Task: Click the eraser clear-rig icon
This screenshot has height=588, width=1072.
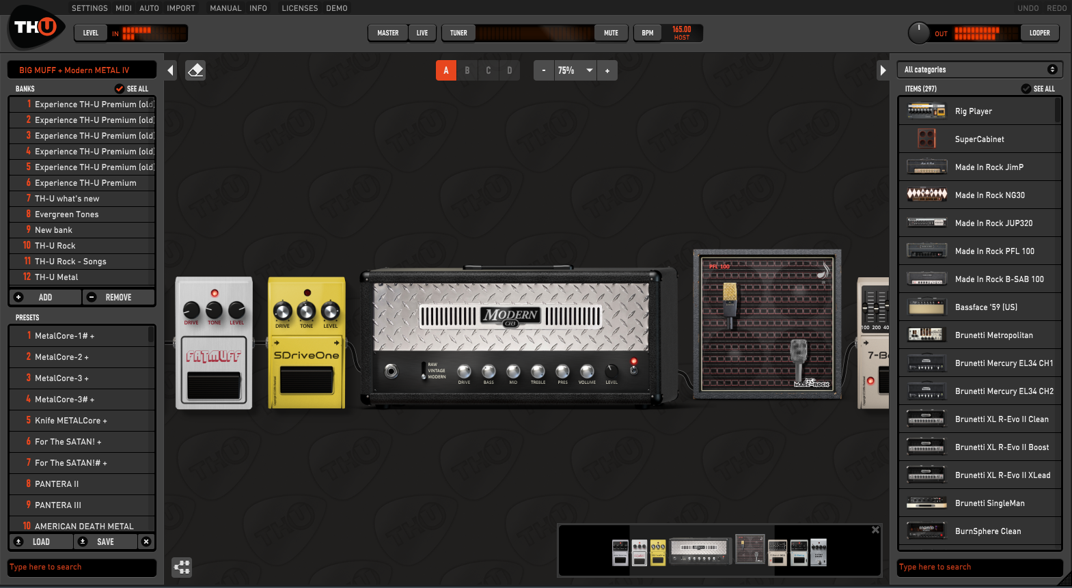Action: pos(195,70)
